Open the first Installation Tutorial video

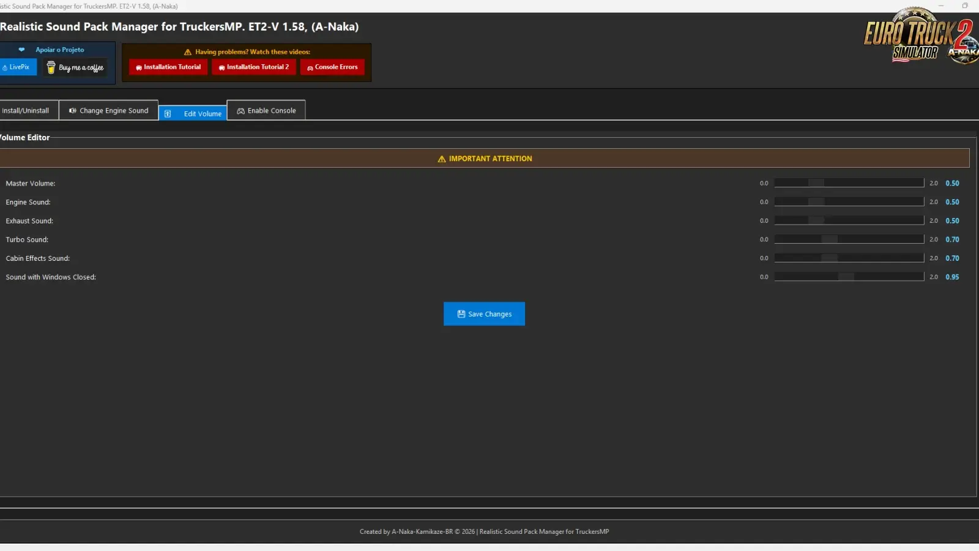168,67
